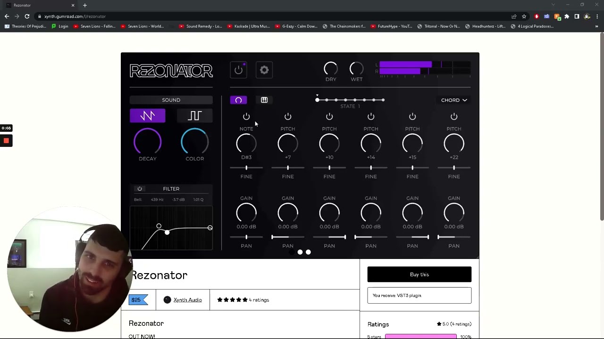604x339 pixels.
Task: Select the middle image carousel dot
Action: (x=300, y=252)
